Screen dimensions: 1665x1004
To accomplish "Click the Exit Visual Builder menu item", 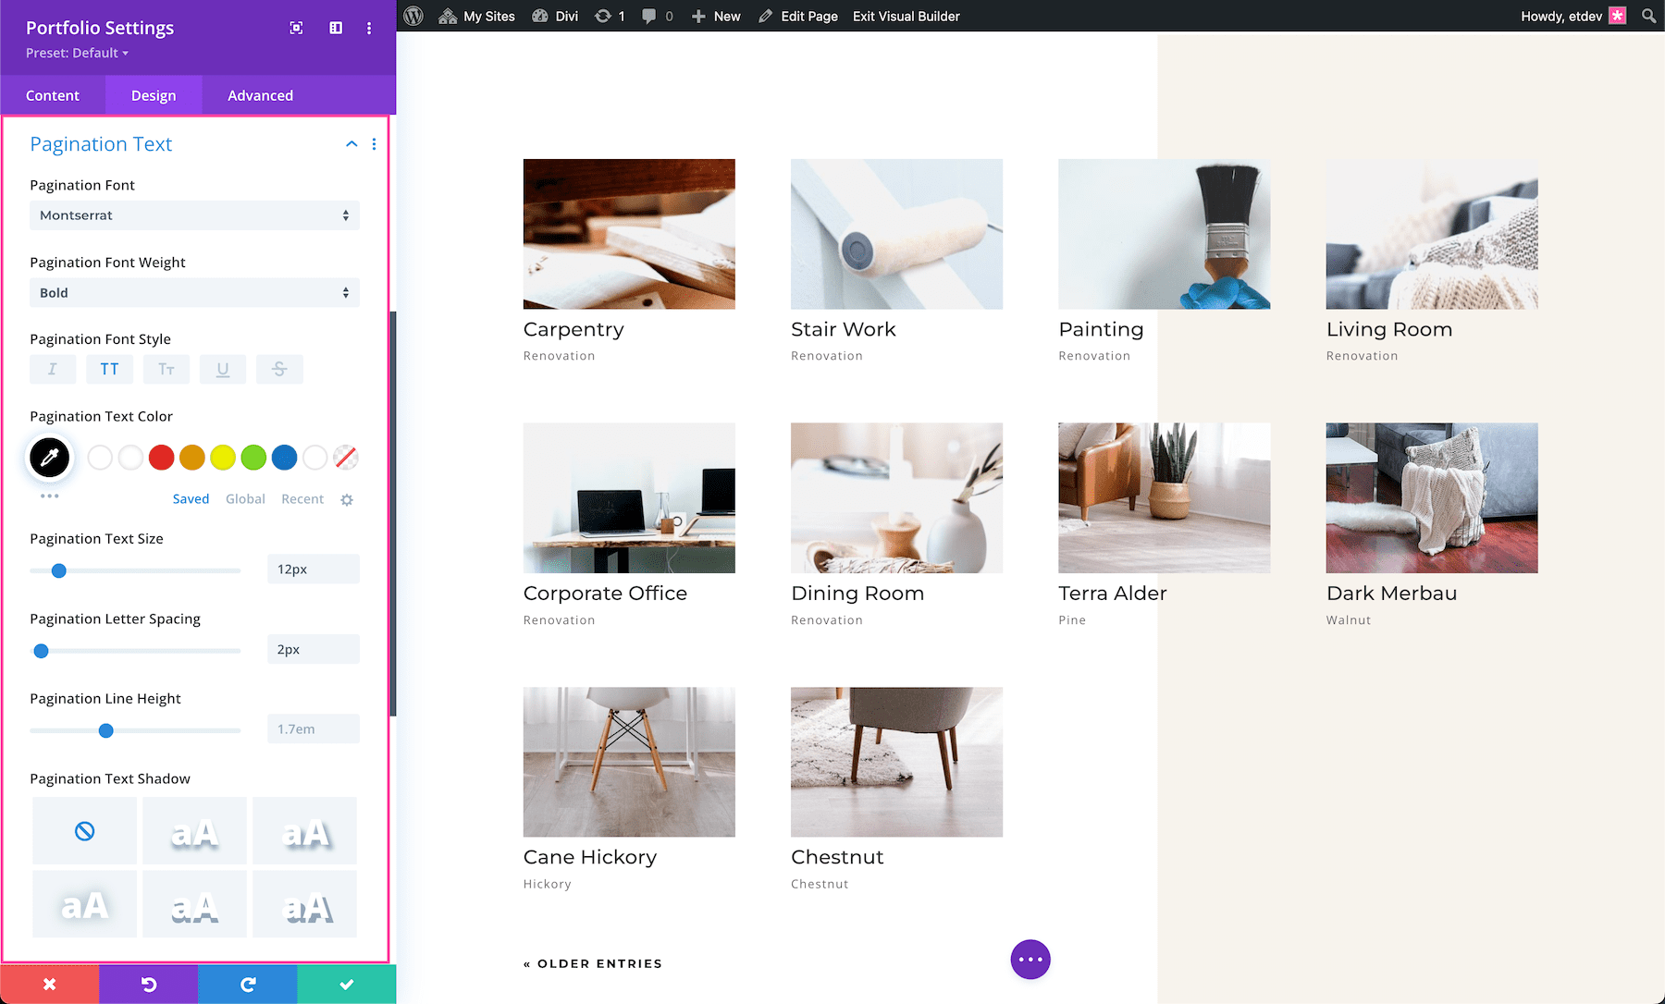I will click(906, 16).
